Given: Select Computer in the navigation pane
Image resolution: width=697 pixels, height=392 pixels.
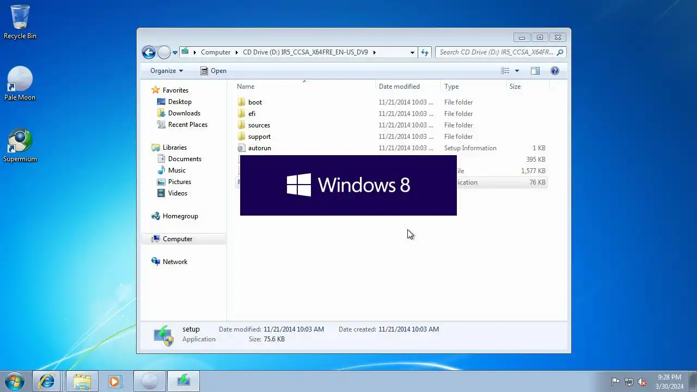Looking at the screenshot, I should (184, 239).
